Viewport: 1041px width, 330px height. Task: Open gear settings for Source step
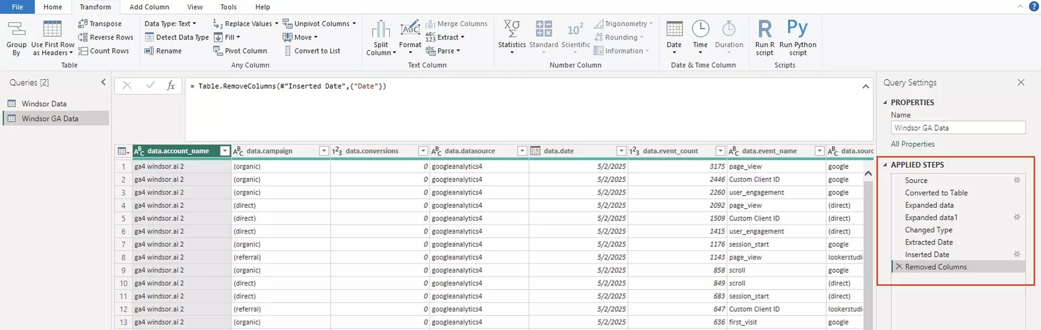coord(1017,180)
